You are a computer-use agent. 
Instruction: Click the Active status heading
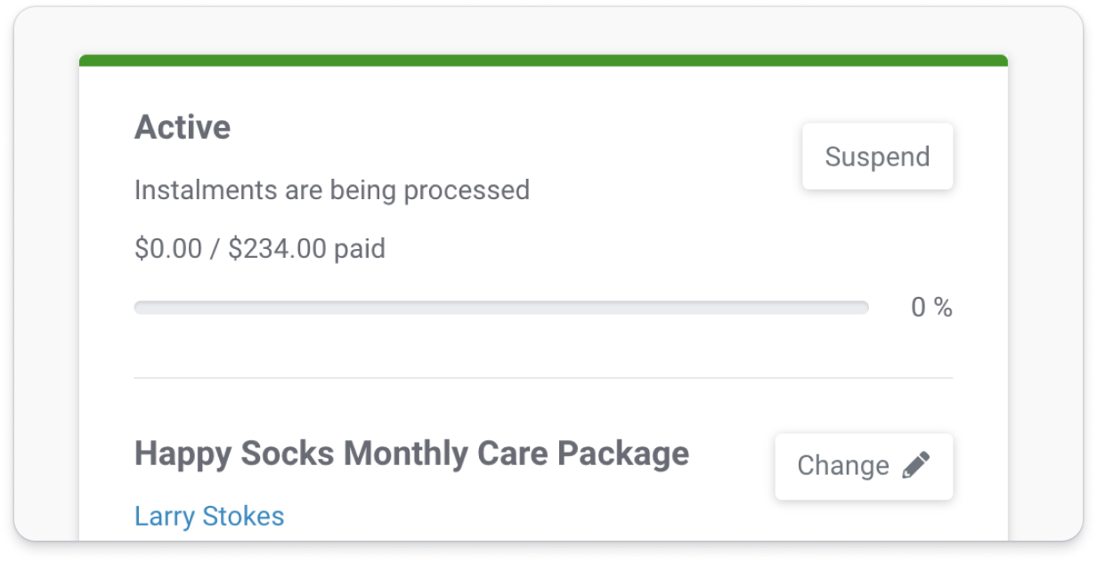pyautogui.click(x=183, y=127)
